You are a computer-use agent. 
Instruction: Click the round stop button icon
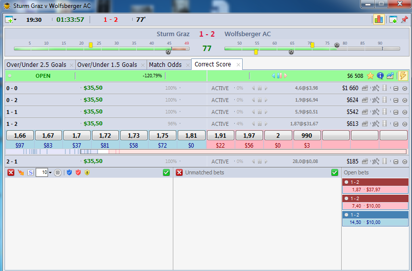pyautogui.click(x=57, y=173)
